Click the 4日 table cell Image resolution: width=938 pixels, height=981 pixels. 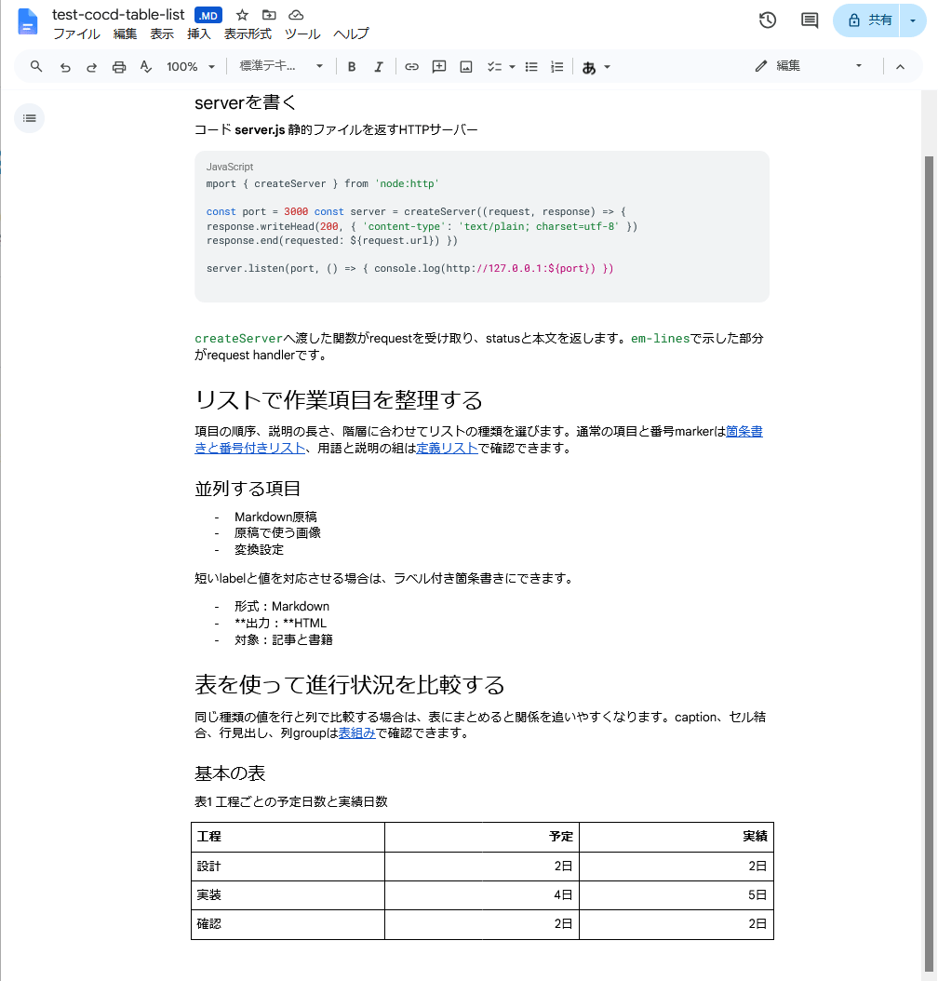point(481,895)
